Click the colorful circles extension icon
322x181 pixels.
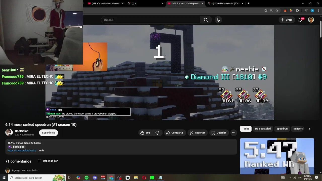coord(291,11)
